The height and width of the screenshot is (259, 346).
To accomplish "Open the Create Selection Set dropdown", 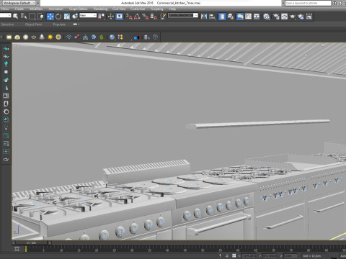I will (183, 15).
